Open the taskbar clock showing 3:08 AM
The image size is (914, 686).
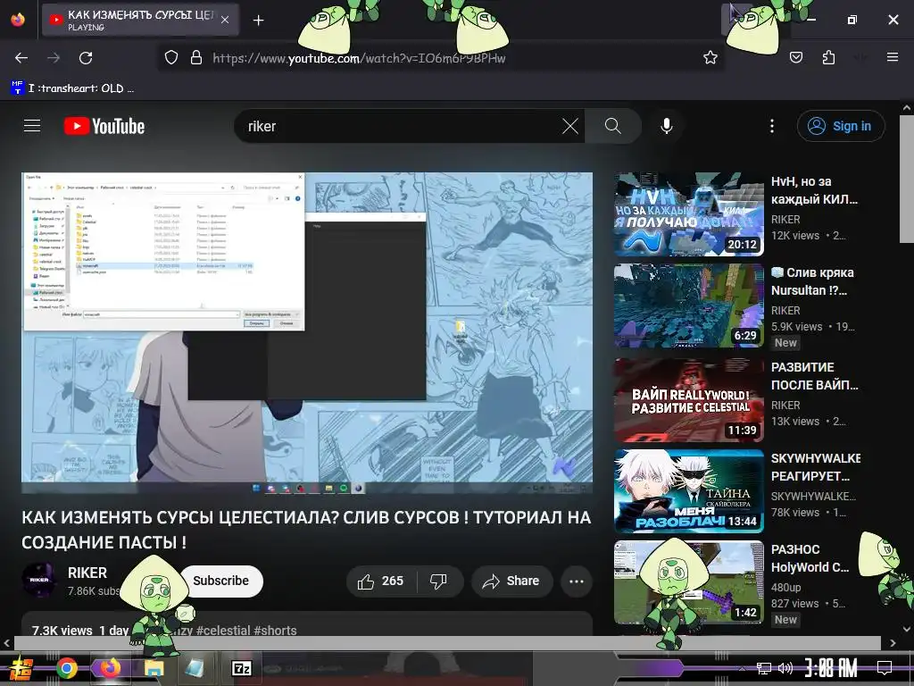coord(830,667)
